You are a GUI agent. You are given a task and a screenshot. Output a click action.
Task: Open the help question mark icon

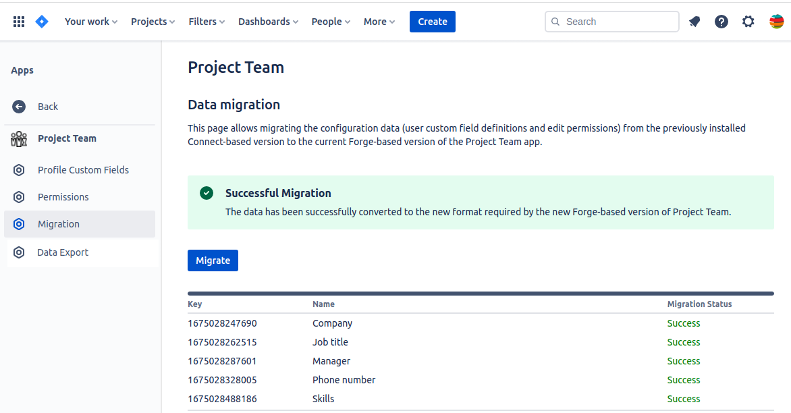pyautogui.click(x=721, y=22)
